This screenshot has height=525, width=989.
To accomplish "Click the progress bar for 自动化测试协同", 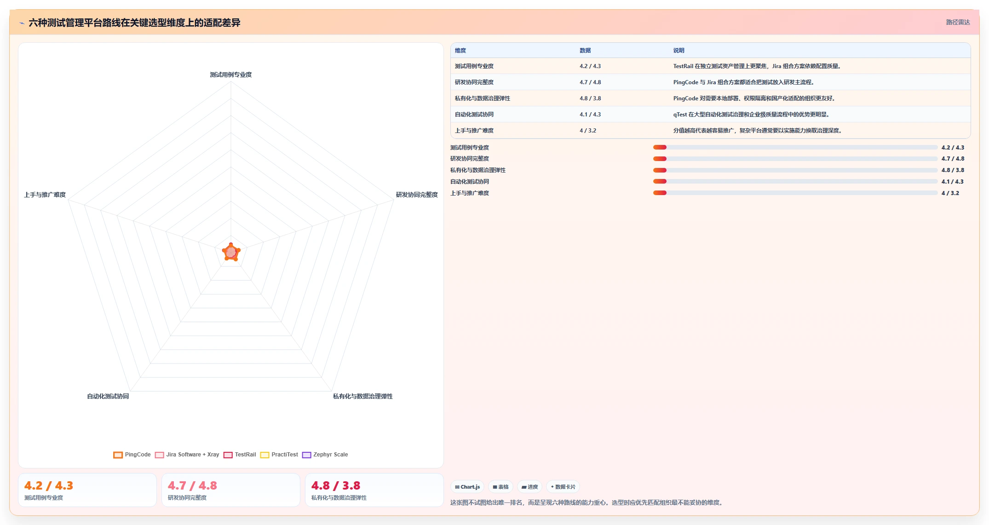I will tap(795, 182).
